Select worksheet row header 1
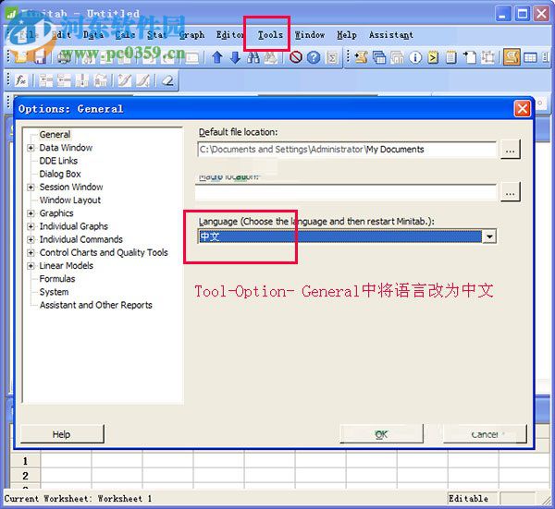 pyautogui.click(x=25, y=461)
